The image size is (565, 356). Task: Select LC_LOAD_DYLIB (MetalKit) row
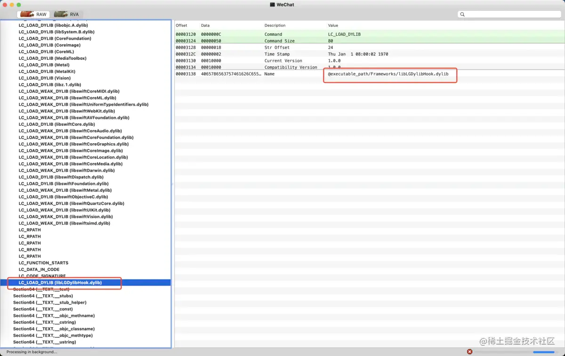pos(47,72)
